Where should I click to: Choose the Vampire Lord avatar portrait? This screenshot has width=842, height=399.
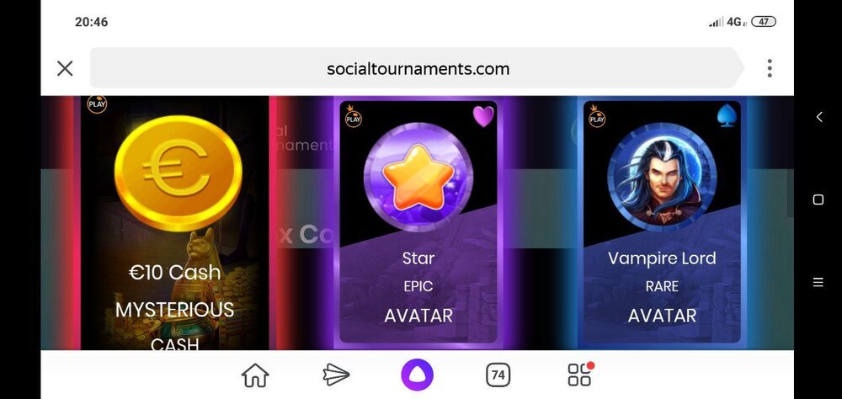click(662, 178)
